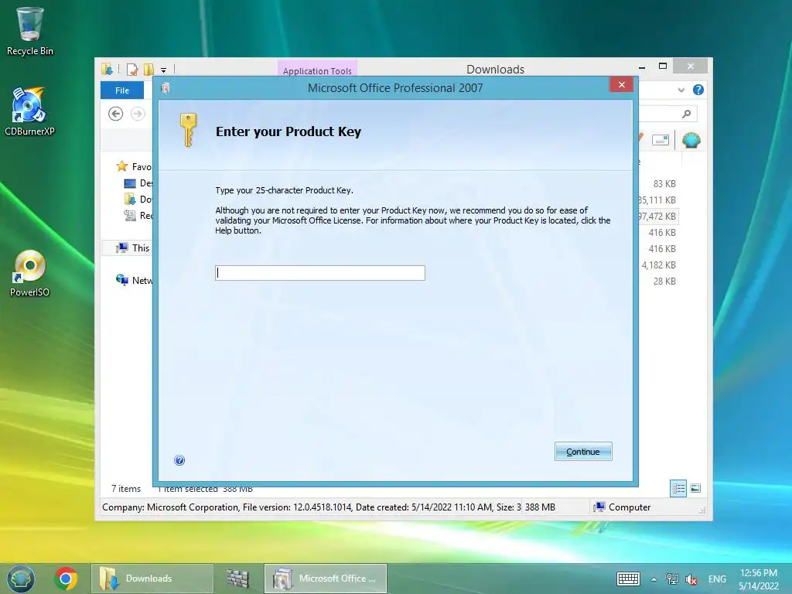Expand the ribbon chevron in Downloads window

(x=681, y=90)
